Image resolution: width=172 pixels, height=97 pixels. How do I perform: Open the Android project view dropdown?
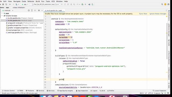[x=8, y=11]
